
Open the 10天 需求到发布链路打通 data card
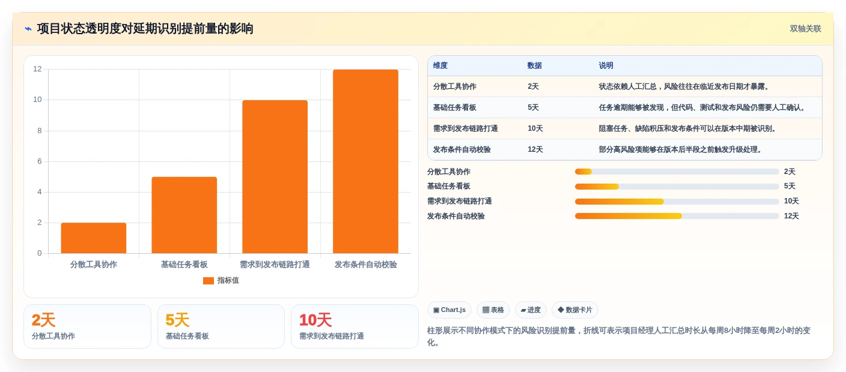click(x=355, y=326)
